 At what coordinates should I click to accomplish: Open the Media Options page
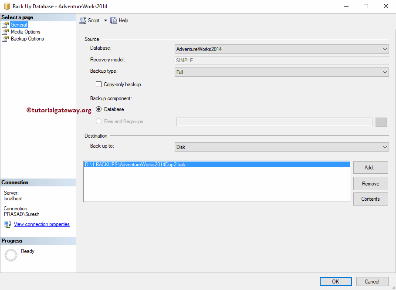coord(26,32)
